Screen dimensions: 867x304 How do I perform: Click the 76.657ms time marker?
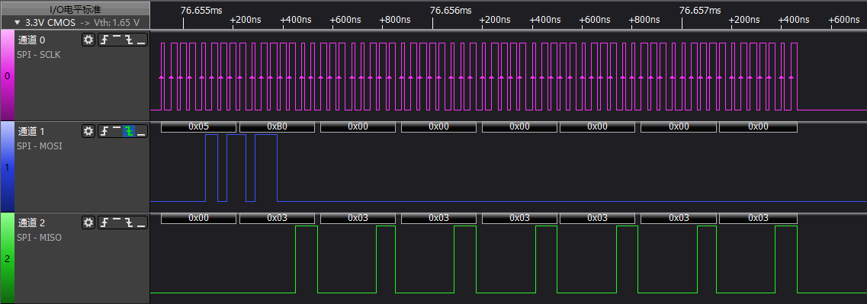700,10
